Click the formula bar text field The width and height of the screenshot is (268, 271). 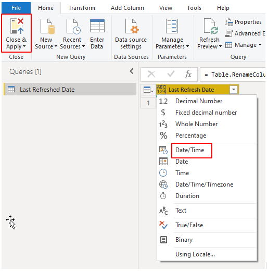(x=233, y=75)
